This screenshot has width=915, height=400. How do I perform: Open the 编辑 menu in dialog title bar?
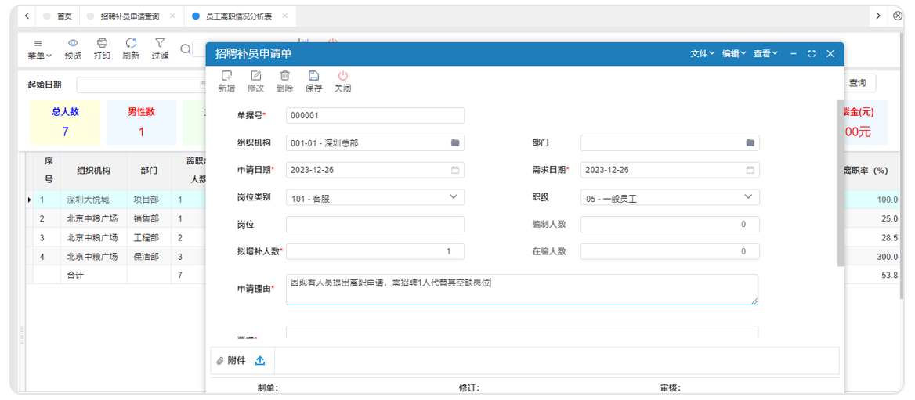[x=734, y=54]
